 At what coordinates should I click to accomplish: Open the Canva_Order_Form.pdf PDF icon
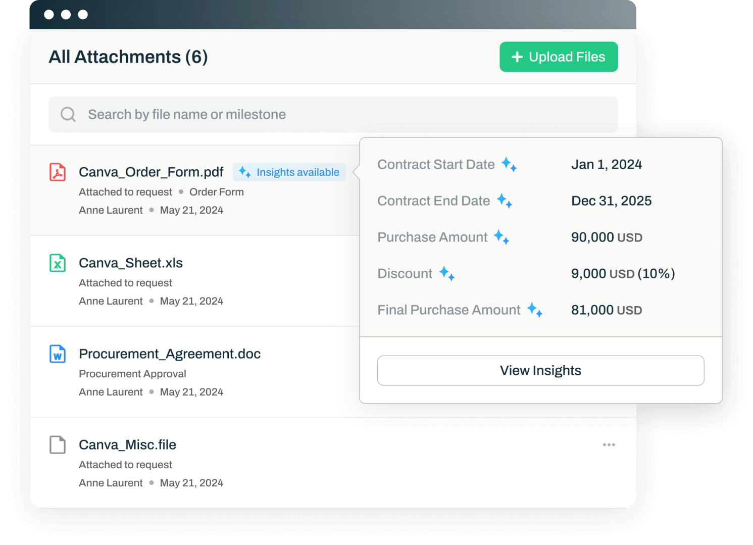click(x=58, y=172)
